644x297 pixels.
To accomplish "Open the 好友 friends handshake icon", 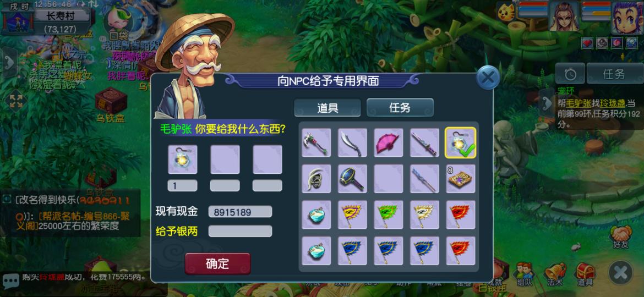I will coord(620,237).
